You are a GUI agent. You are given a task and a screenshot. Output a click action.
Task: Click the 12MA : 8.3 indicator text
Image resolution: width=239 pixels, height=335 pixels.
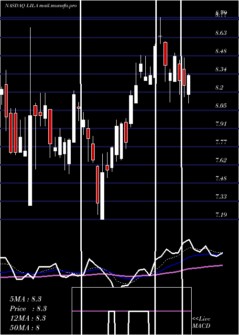click(x=28, y=318)
